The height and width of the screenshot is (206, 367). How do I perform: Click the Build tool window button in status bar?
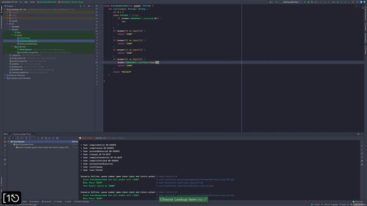(68, 201)
